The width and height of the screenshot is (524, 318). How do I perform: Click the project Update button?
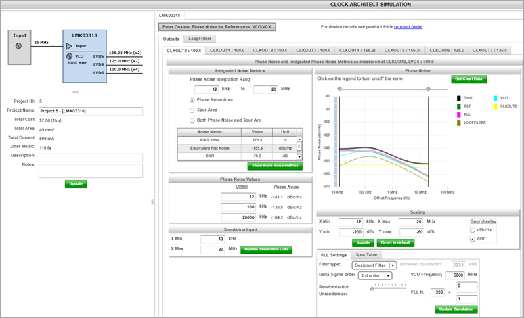[76, 184]
